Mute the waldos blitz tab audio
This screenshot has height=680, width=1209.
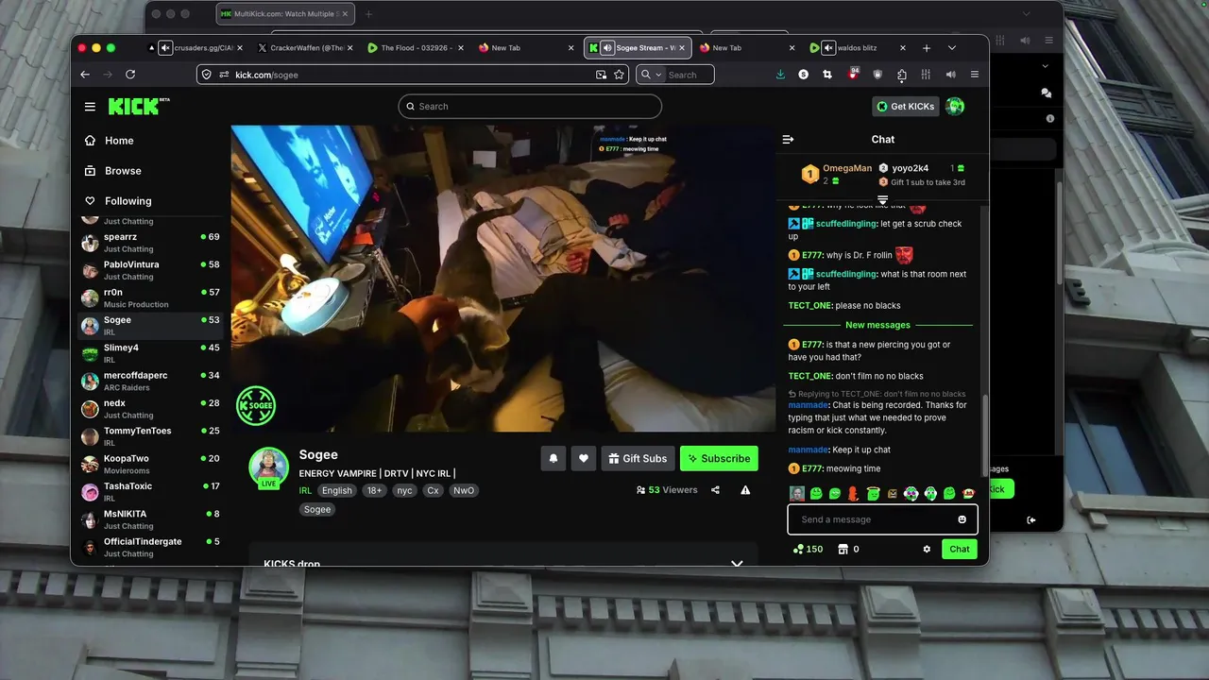coord(828,48)
